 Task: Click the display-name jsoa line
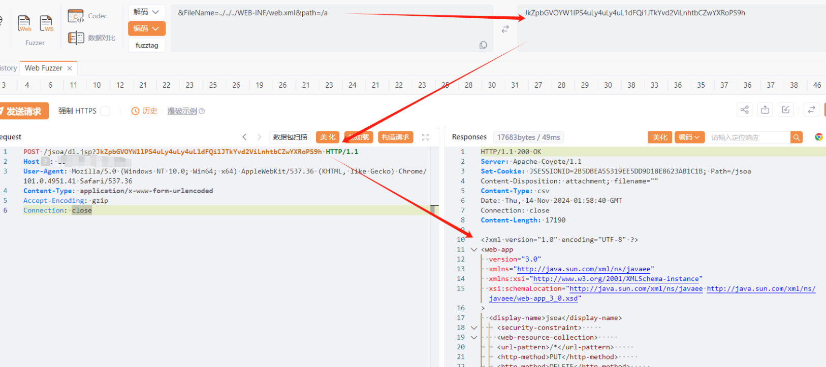[x=555, y=318]
